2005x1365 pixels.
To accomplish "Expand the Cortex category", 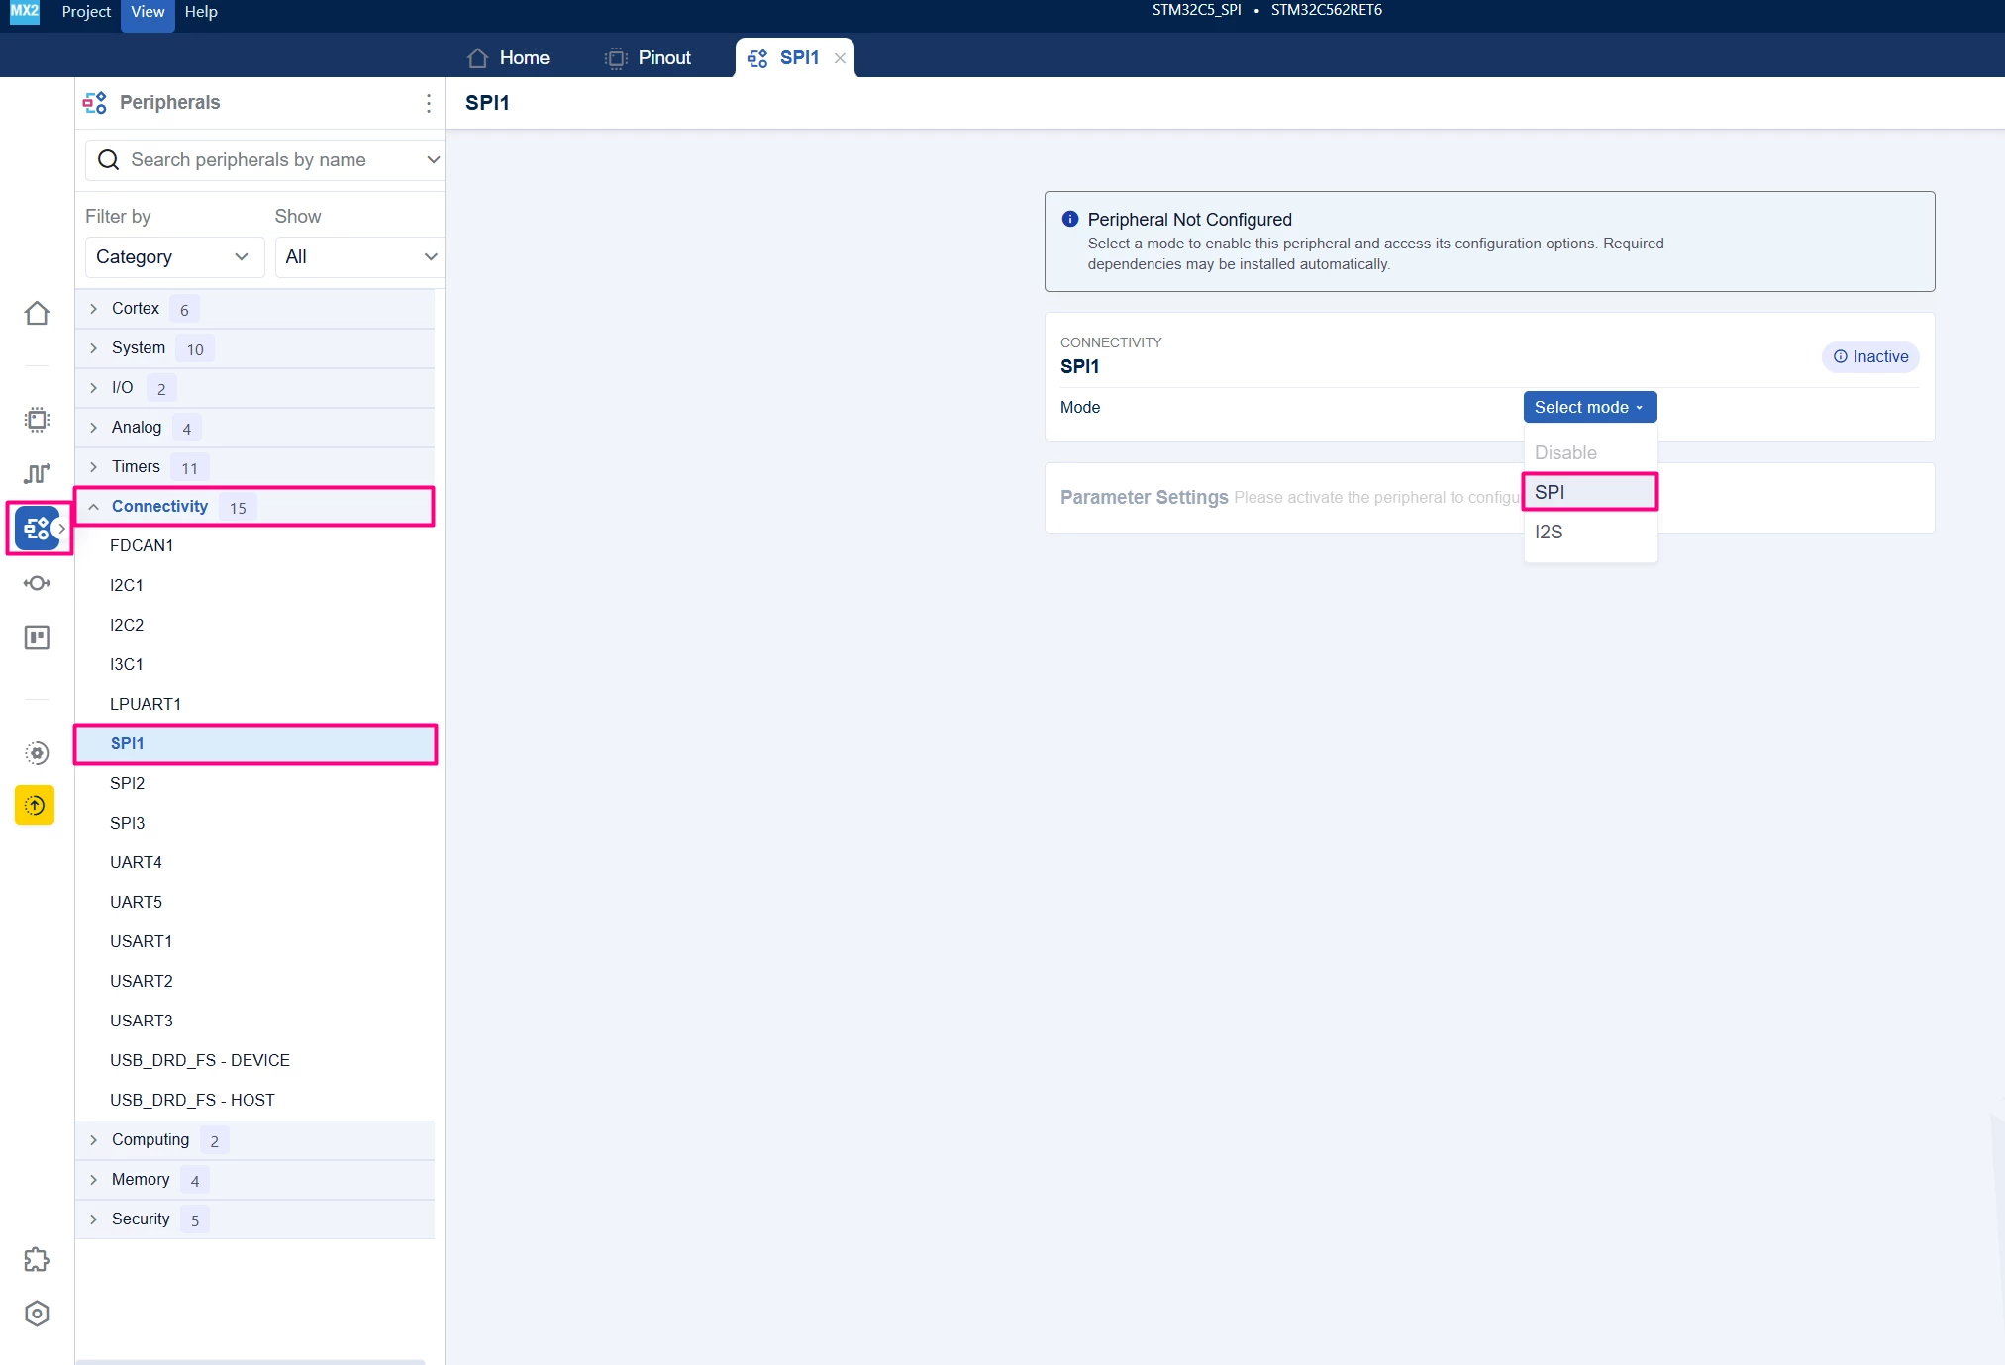I will pyautogui.click(x=254, y=309).
